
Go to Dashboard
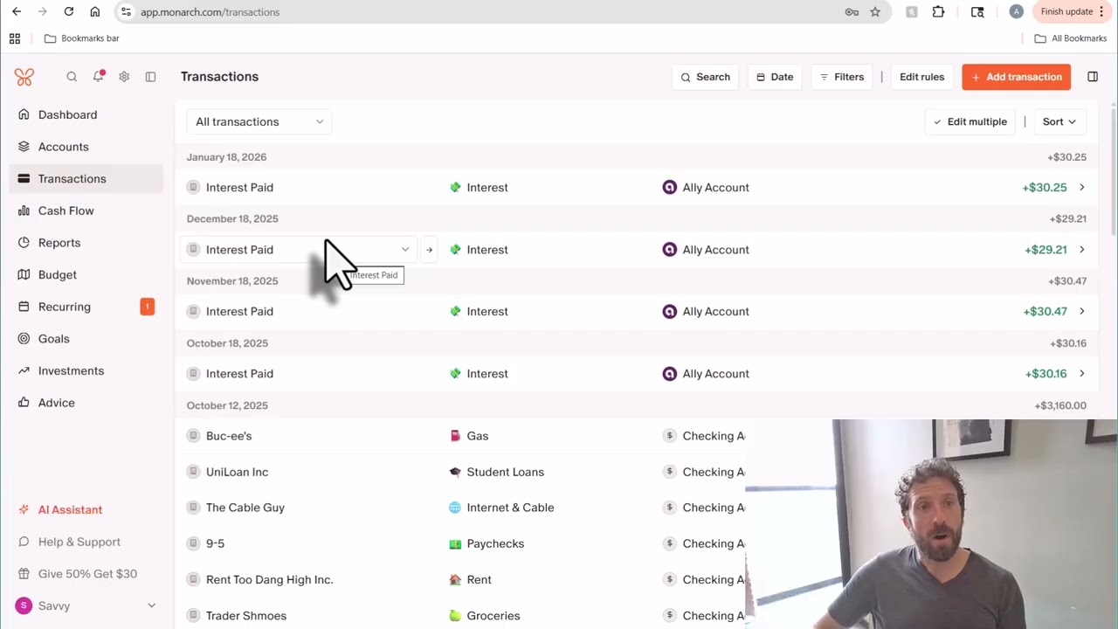[x=86, y=114]
